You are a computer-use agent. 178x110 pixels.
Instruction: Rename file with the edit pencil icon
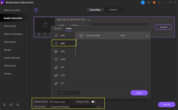click(89, 20)
